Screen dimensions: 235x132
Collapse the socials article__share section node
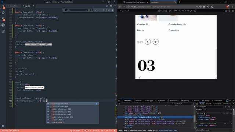tap(124, 117)
